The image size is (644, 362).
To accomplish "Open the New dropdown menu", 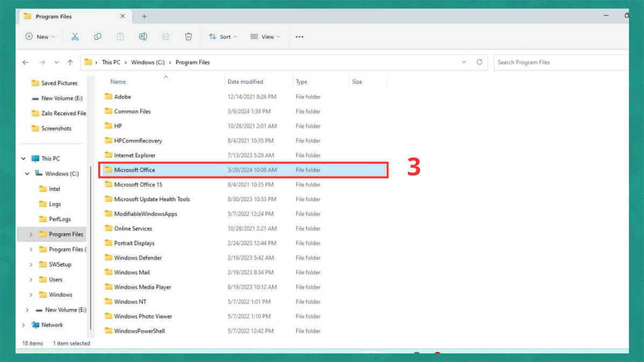I will click(40, 36).
